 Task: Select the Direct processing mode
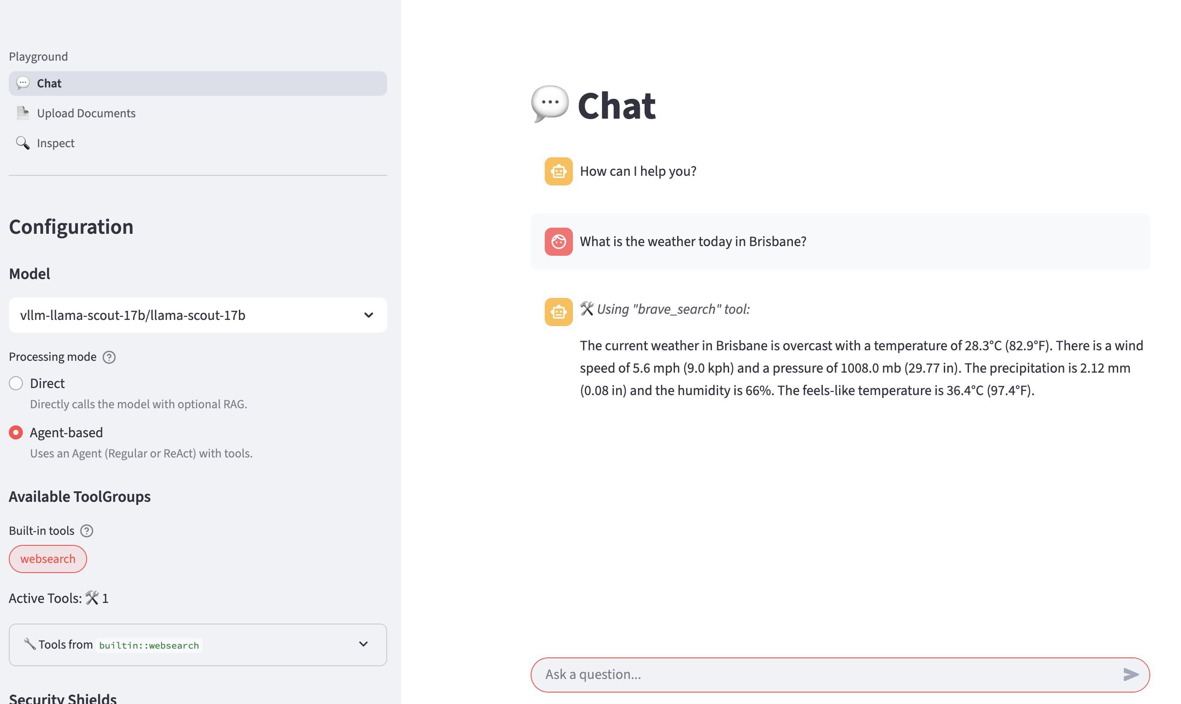tap(16, 383)
